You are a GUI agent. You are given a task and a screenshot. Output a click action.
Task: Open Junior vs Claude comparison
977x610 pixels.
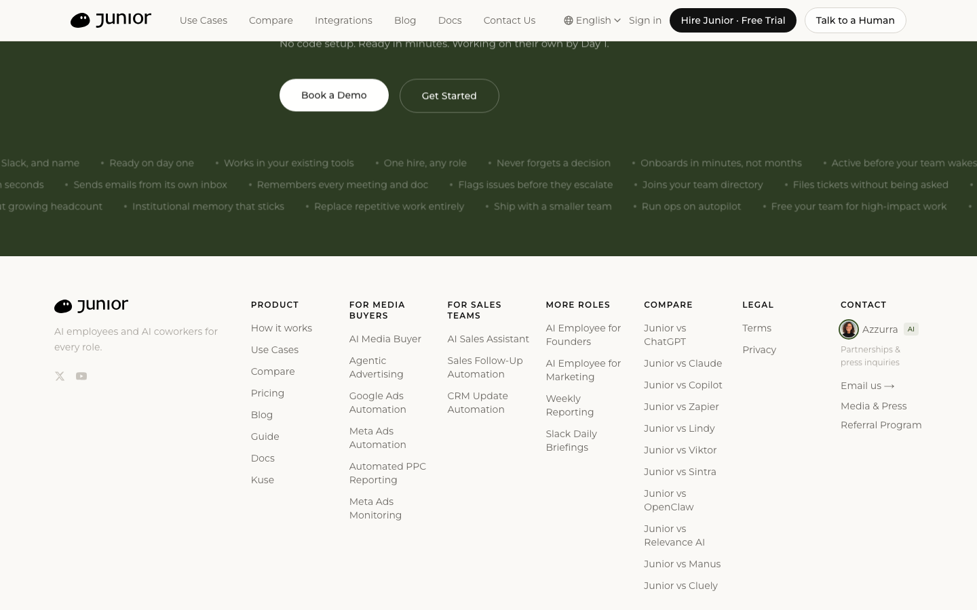pyautogui.click(x=683, y=363)
